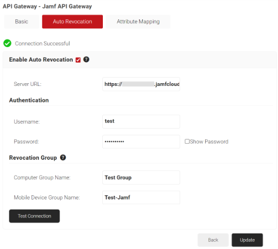Click the Mobile Device Group Name label
Image resolution: width=278 pixels, height=249 pixels.
(x=47, y=197)
